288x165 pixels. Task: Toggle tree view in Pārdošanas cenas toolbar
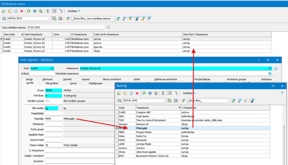[61, 11]
